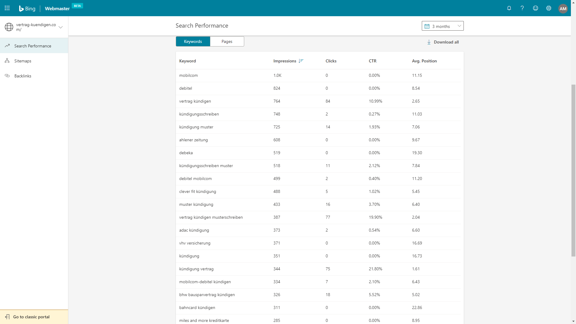Click the vertical page scrollbar
Viewport: 576px width, 324px height.
click(573, 170)
